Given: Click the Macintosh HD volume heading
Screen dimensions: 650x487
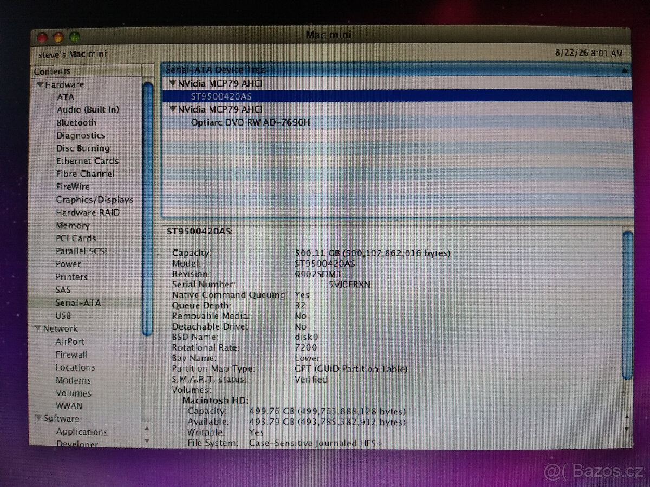Looking at the screenshot, I should [x=215, y=400].
